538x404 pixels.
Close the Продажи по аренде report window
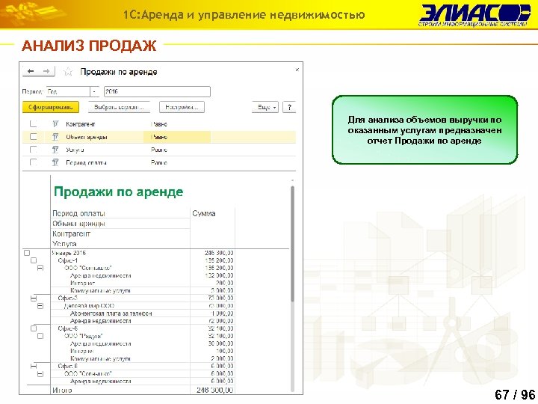(x=297, y=70)
